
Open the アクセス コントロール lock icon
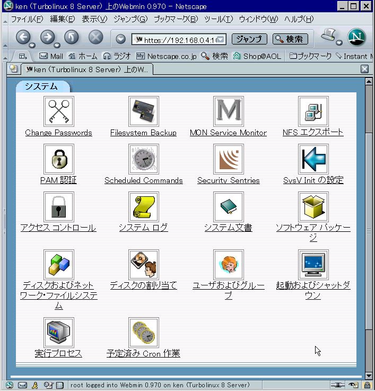coord(58,207)
